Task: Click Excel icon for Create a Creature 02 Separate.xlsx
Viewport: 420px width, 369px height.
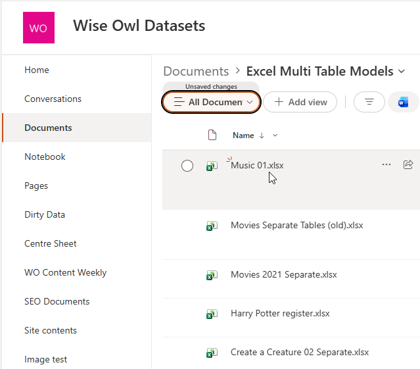Action: [x=212, y=353]
